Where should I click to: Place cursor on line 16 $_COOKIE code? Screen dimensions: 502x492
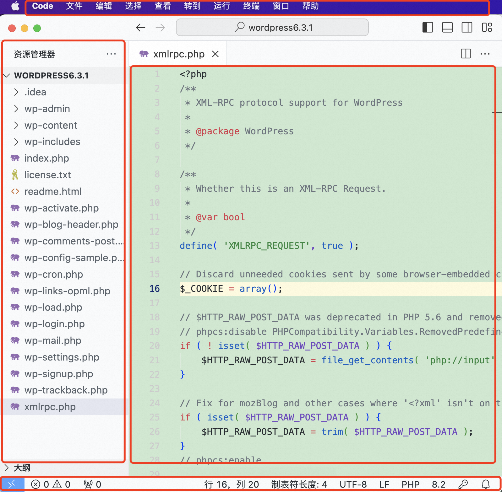pyautogui.click(x=231, y=289)
